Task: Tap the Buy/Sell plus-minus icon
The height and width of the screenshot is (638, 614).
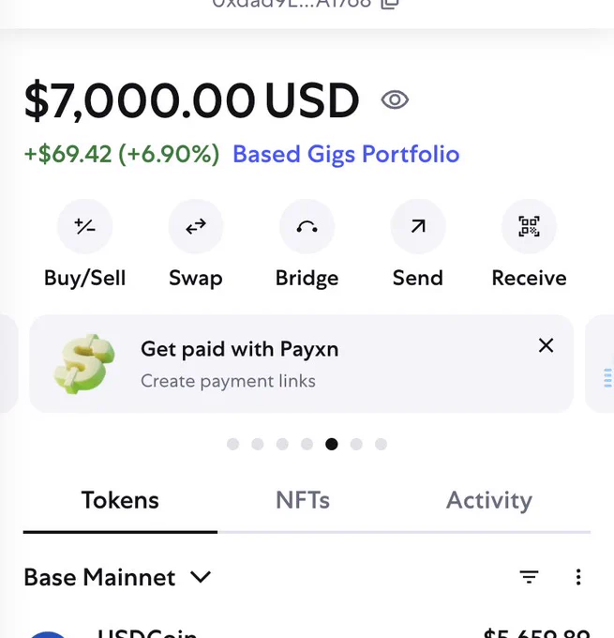Action: tap(84, 226)
